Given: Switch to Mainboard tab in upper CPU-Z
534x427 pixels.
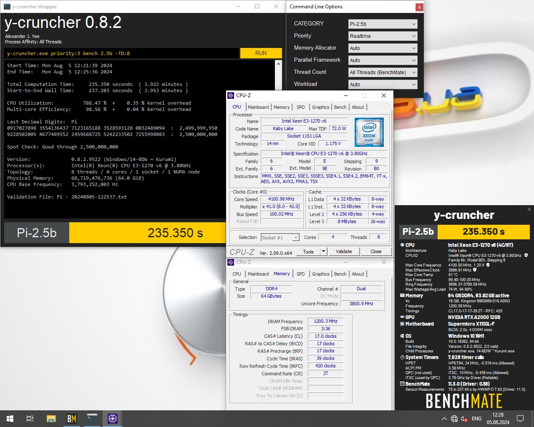Looking at the screenshot, I should [258, 107].
